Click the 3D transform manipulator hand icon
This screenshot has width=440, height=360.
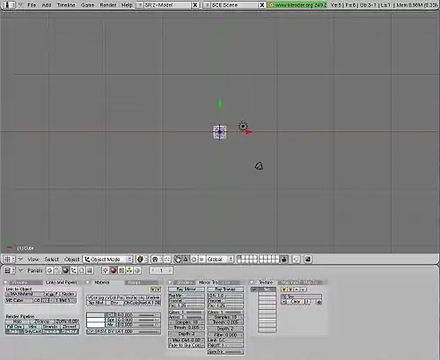[x=178, y=259]
